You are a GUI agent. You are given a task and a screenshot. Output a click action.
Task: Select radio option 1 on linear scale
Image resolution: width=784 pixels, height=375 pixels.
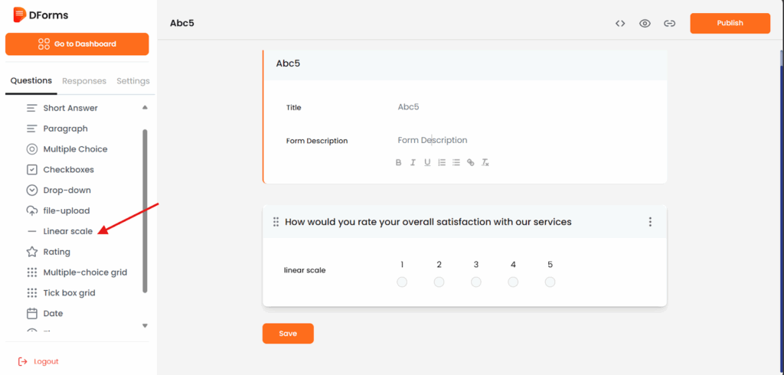point(402,282)
